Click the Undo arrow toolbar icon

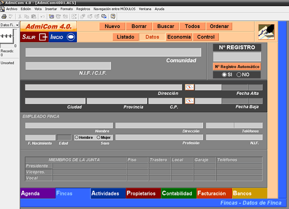pyautogui.click(x=42, y=16)
